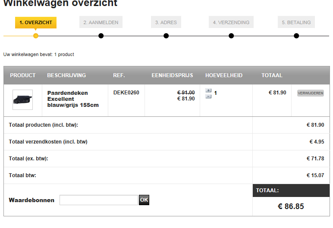This screenshot has width=333, height=228.
Task: Click the yellow progress dot under Overzicht
Action: (x=36, y=36)
